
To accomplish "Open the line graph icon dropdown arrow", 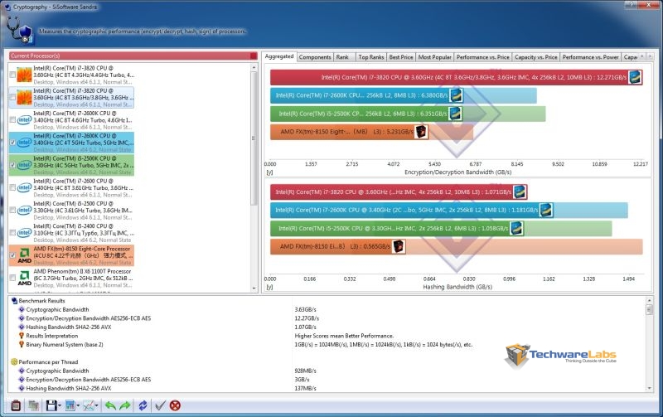I will 97,406.
